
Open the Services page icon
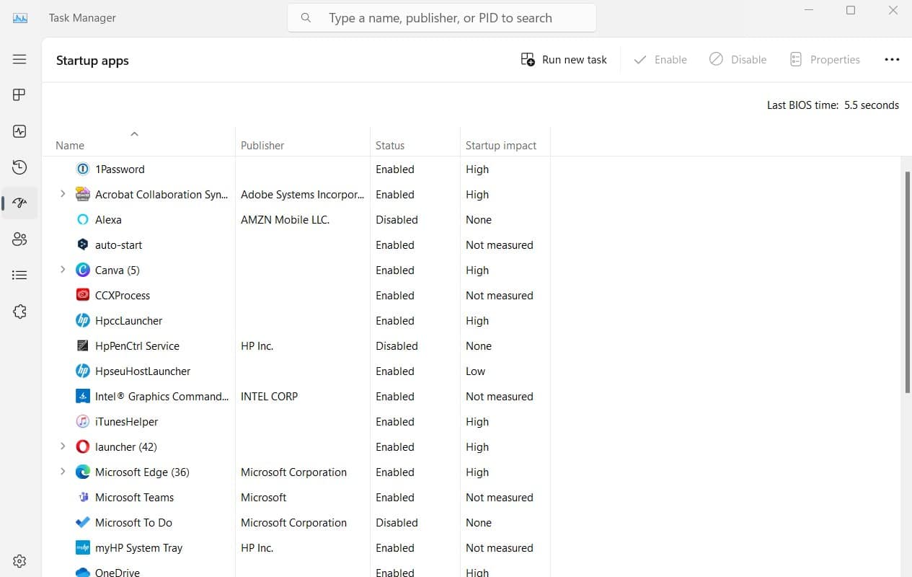click(19, 312)
